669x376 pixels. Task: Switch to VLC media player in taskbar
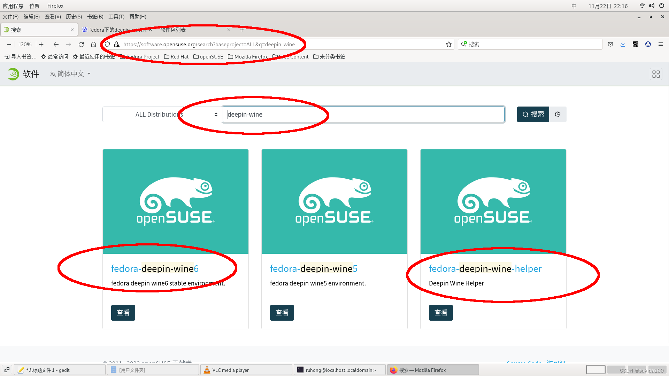246,370
